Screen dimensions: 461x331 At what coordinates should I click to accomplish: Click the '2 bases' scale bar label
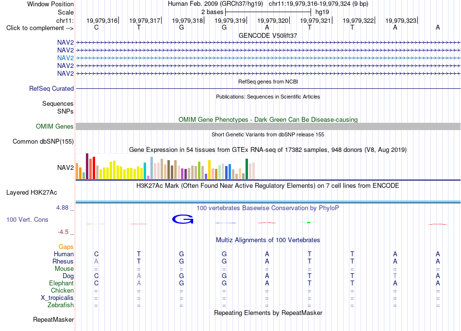[212, 12]
